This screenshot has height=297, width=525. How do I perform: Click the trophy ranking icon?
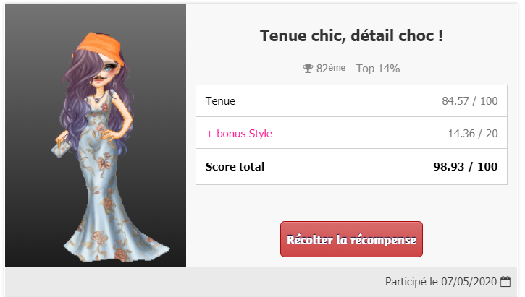(307, 69)
